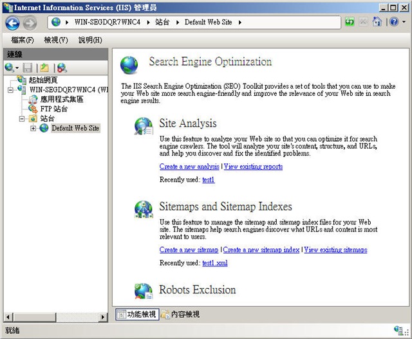Select FTP 站台 tree node

click(x=54, y=109)
